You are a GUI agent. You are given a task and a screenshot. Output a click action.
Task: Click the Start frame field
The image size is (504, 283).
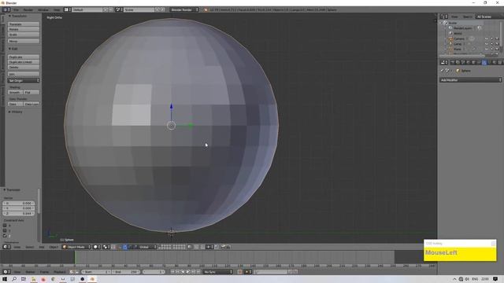point(96,272)
